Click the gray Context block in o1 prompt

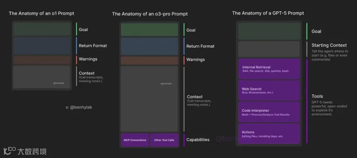(x=42, y=77)
